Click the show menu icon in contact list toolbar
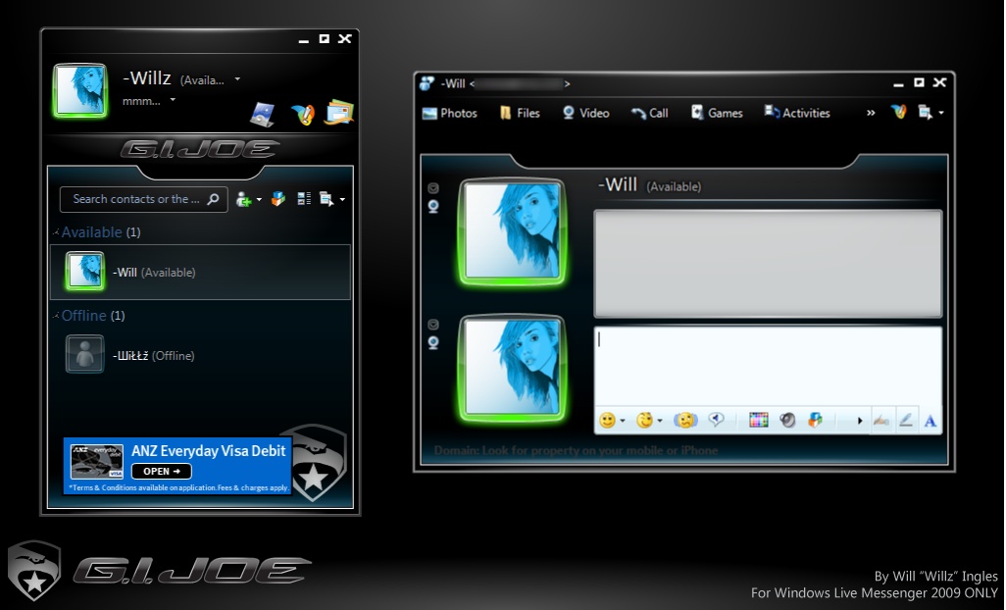Viewport: 1006px width, 610px height. click(327, 199)
